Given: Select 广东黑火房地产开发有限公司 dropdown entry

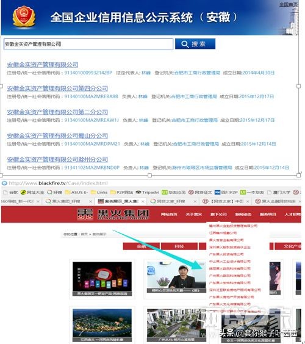Looking at the screenshot, I should coord(231,297).
